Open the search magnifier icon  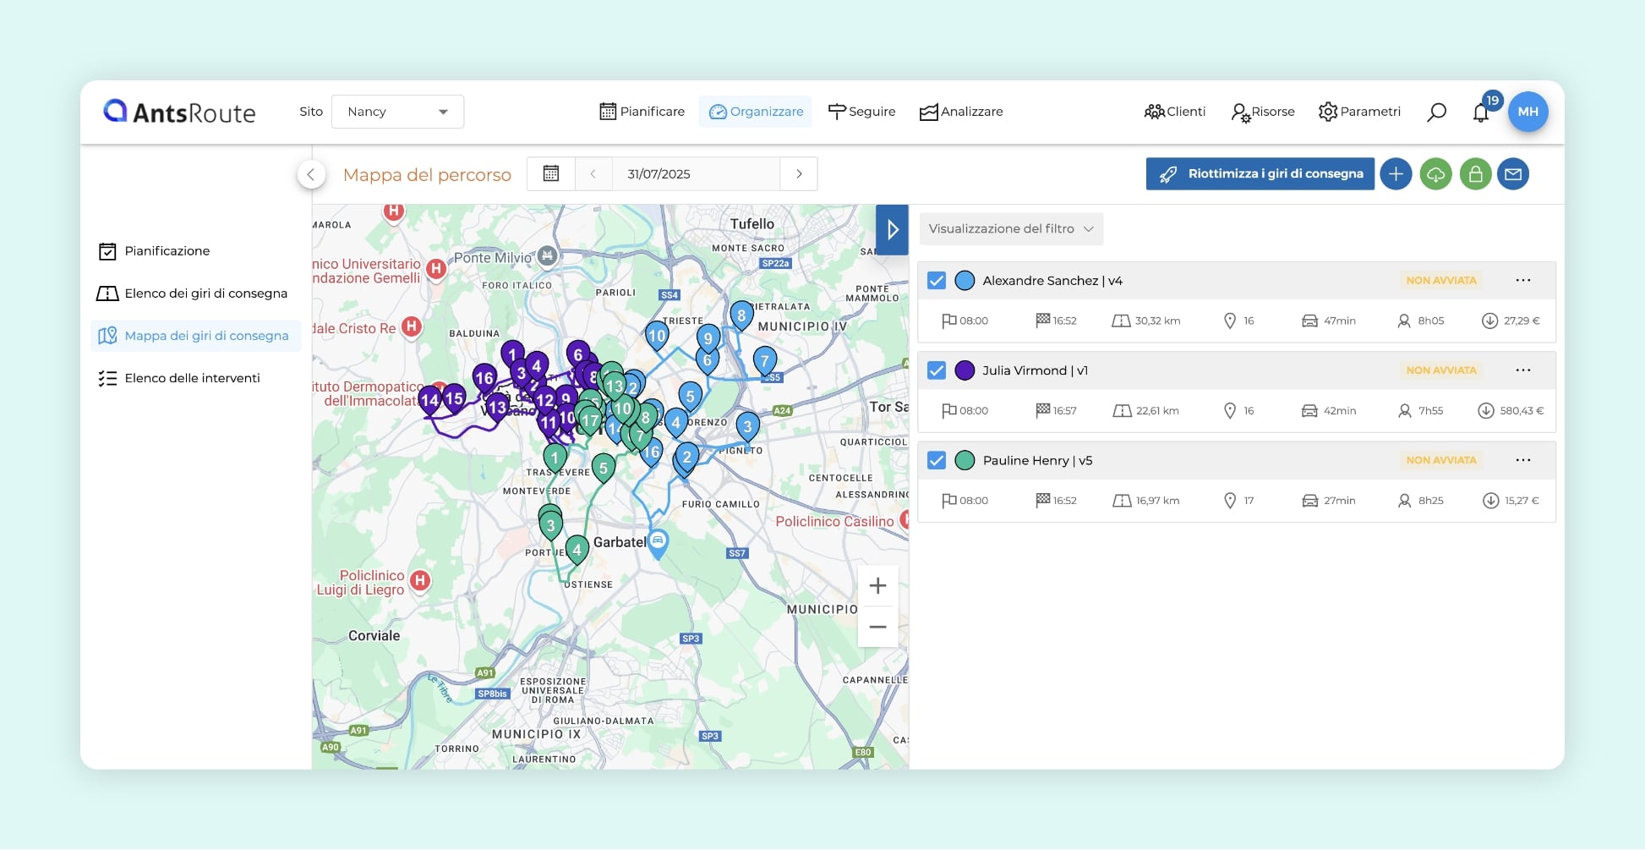click(1436, 112)
